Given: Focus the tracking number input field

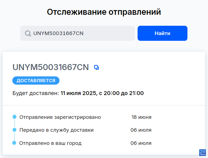Looking at the screenshot, I should (78, 33).
